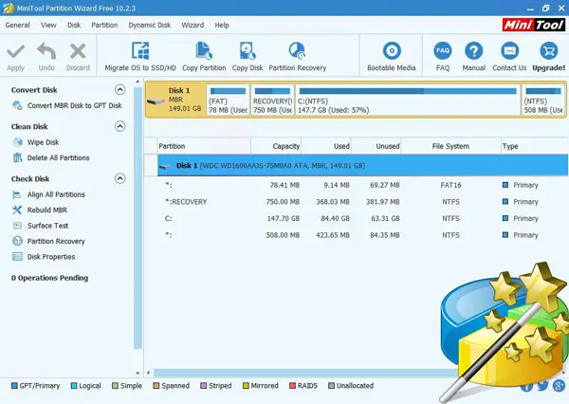This screenshot has height=404, width=569.
Task: Open Partition Recovery from the toolbar
Action: pyautogui.click(x=297, y=51)
